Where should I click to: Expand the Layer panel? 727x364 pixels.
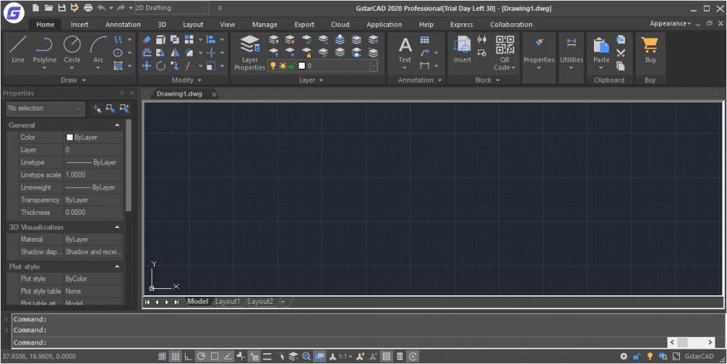(311, 80)
